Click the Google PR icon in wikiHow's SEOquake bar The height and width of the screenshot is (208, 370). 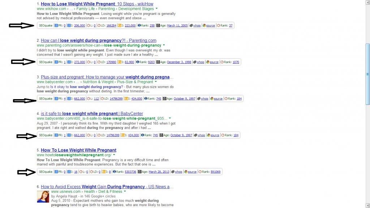point(56,26)
